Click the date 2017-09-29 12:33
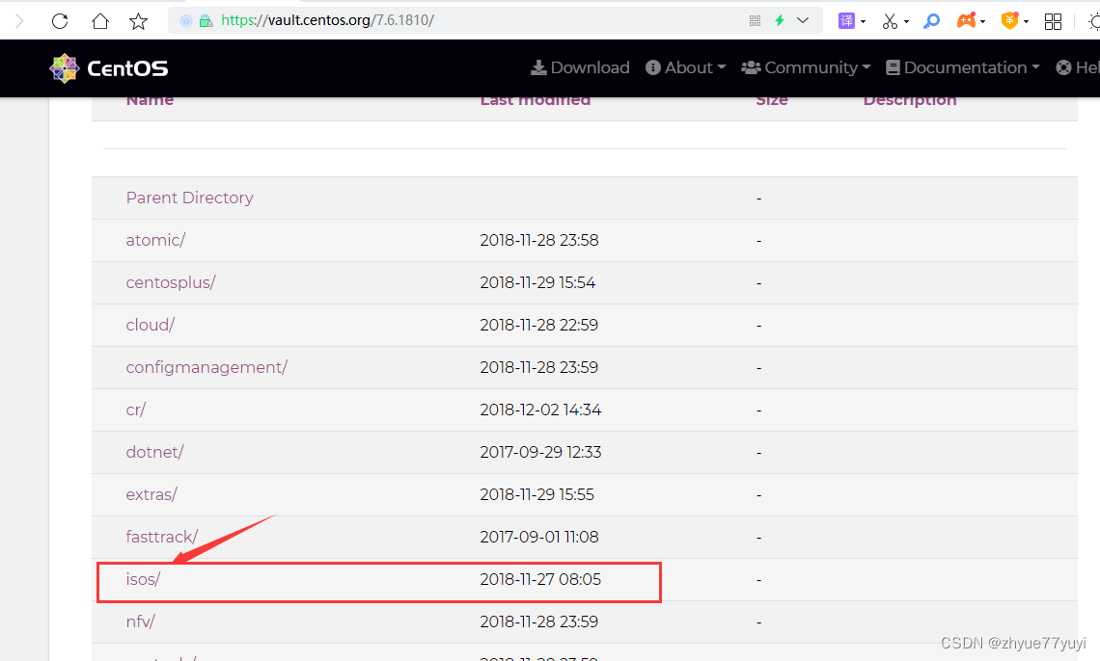This screenshot has height=661, width=1100. click(x=540, y=452)
